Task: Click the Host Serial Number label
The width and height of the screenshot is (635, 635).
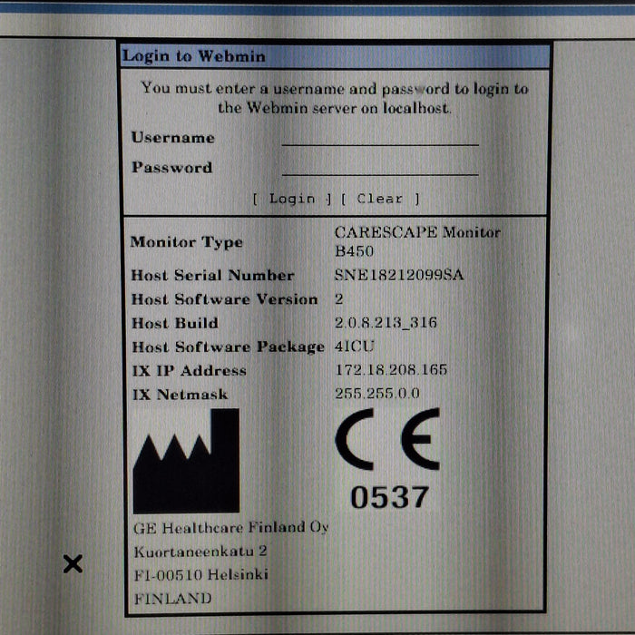Action: coord(212,276)
